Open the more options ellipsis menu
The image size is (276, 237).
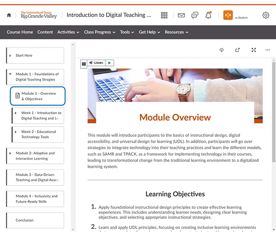[268, 50]
